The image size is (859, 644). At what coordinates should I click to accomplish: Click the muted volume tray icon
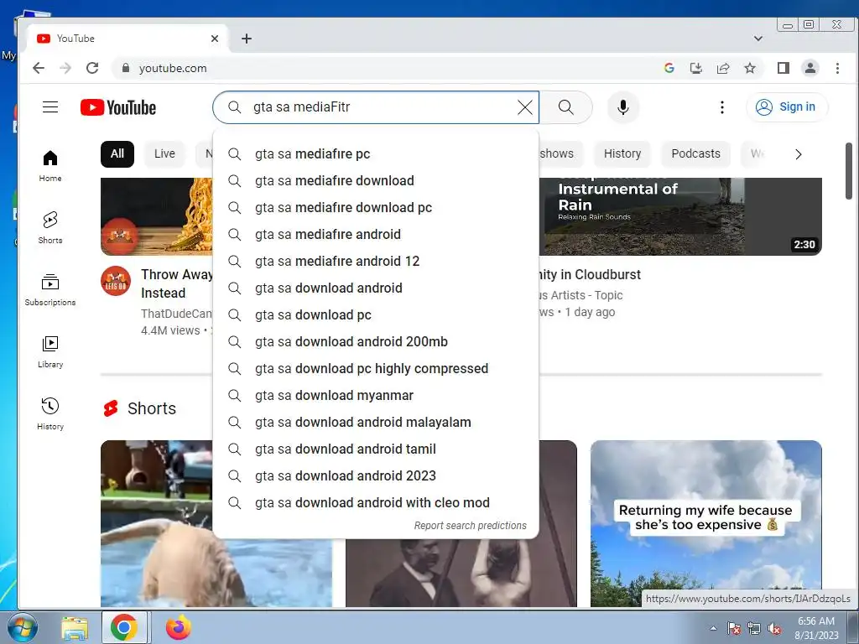pos(774,629)
